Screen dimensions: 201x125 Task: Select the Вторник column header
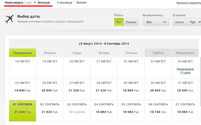click(49, 53)
